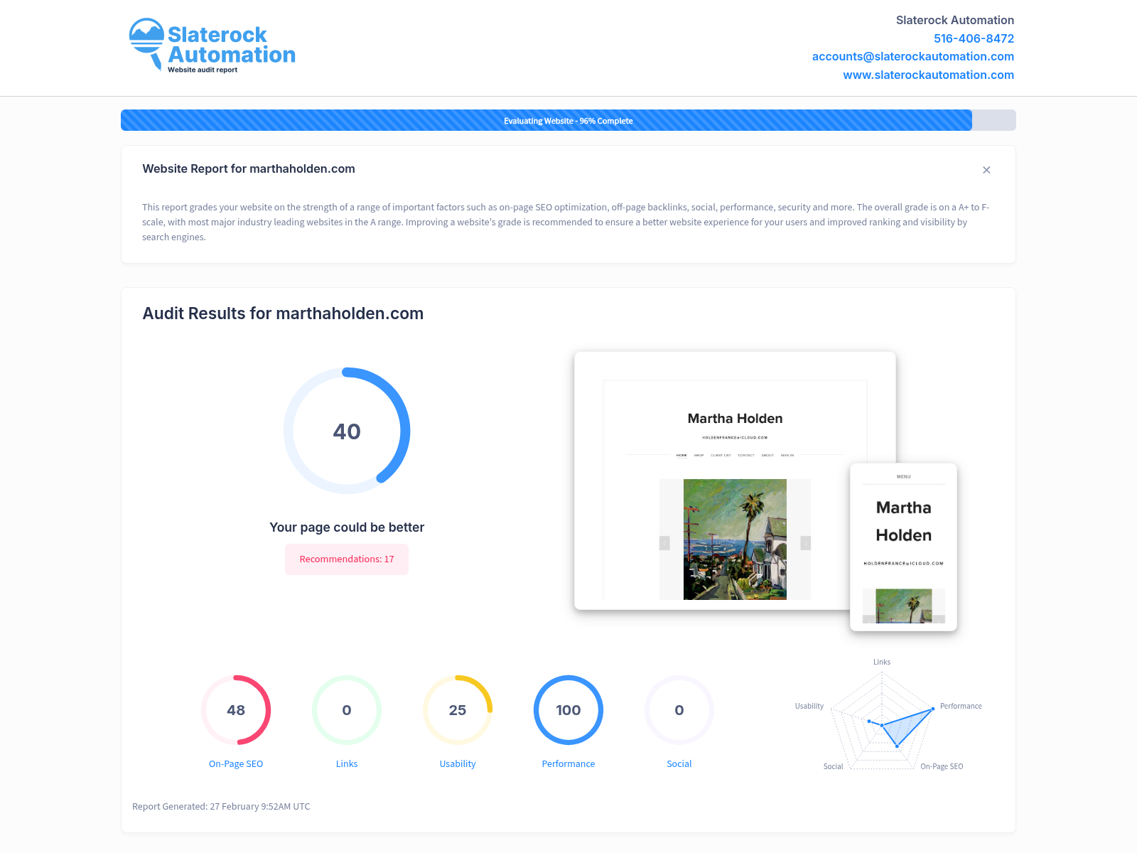The height and width of the screenshot is (853, 1137).
Task: Click the 'Website Report for marthaholden.com' heading
Action: (x=249, y=168)
